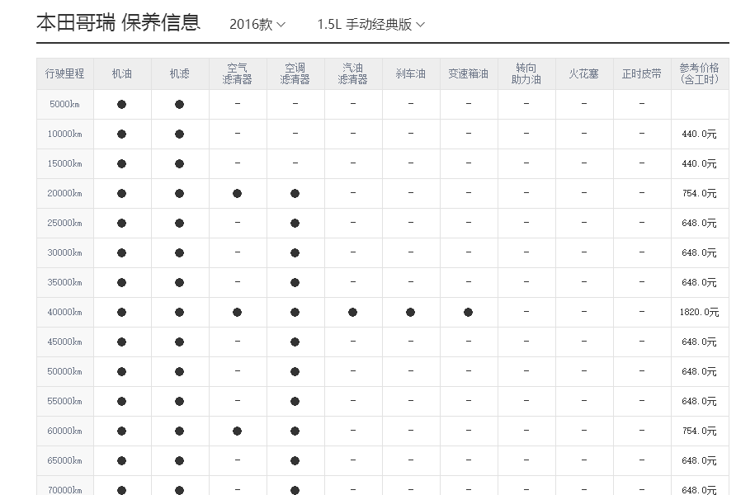Expand the 1.5L 手动经典版 trim dropdown
This screenshot has width=755, height=495.
(x=370, y=24)
